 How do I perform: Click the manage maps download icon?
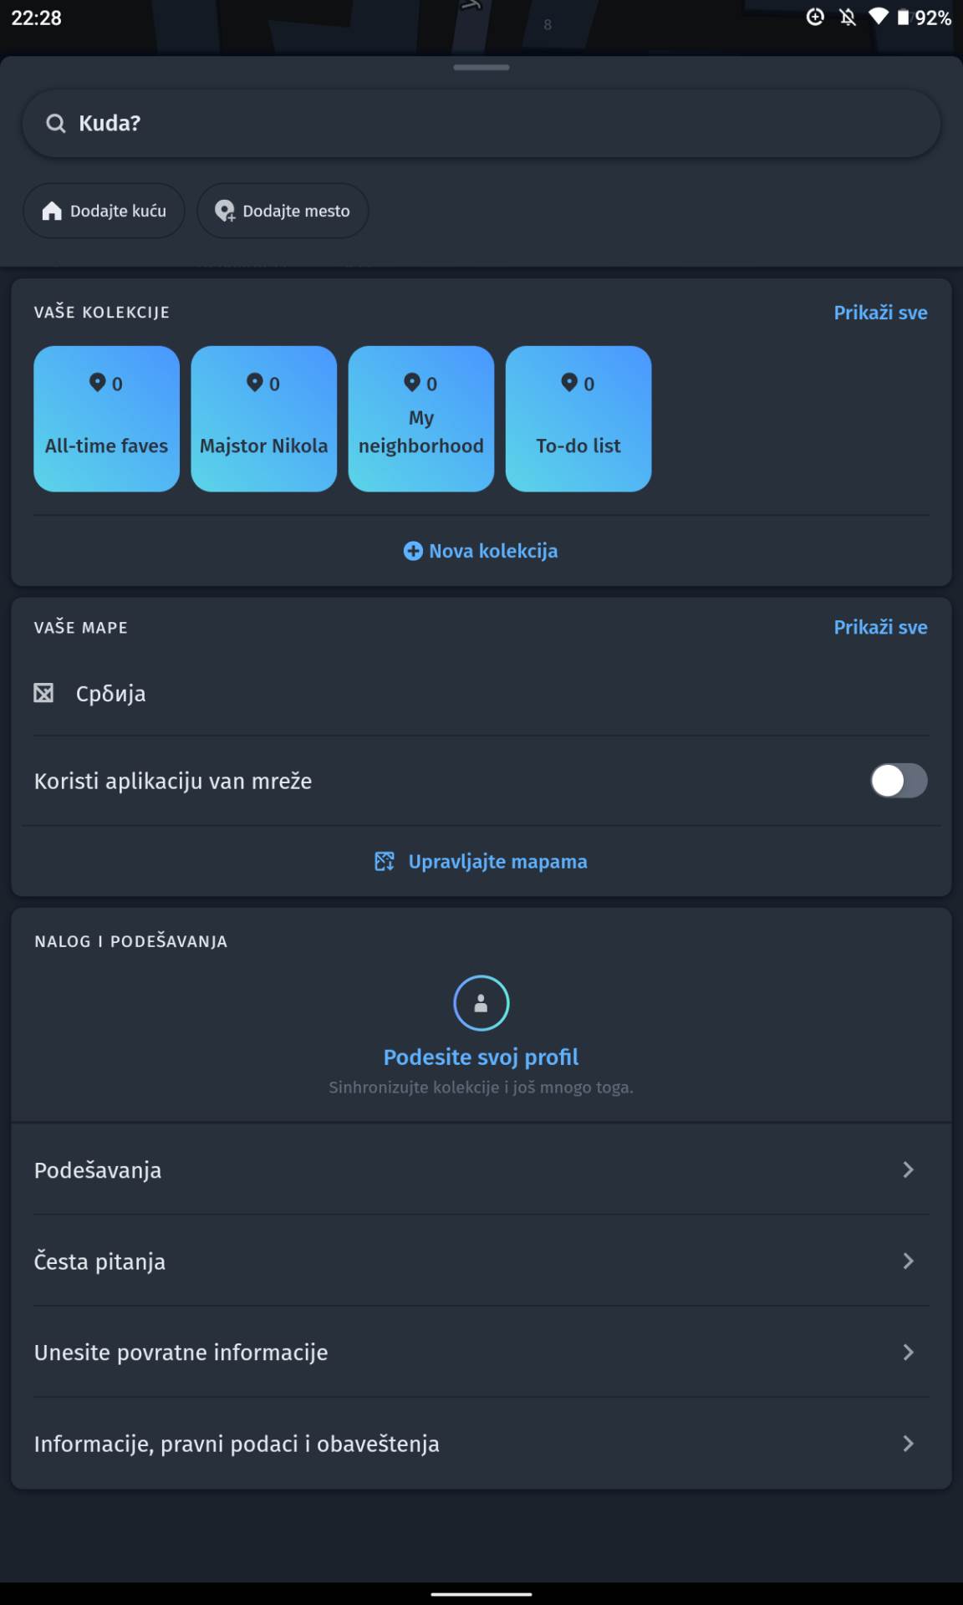[385, 862]
